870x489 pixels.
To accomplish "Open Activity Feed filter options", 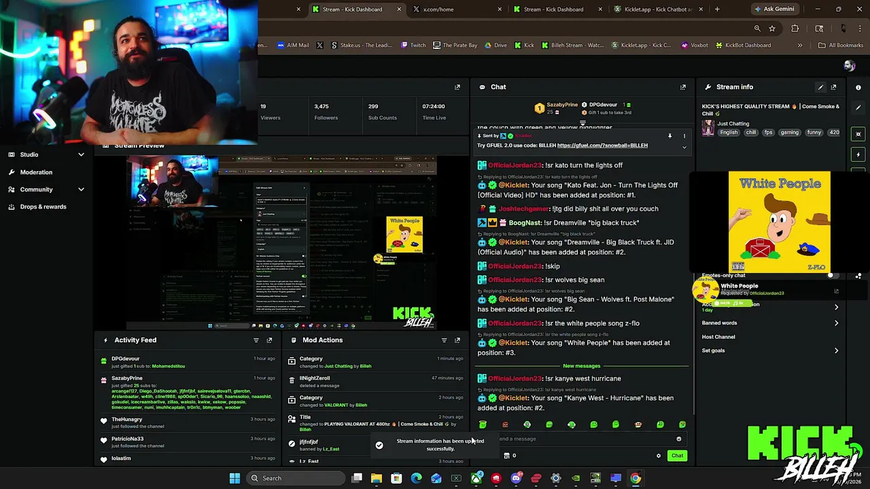I will click(256, 340).
